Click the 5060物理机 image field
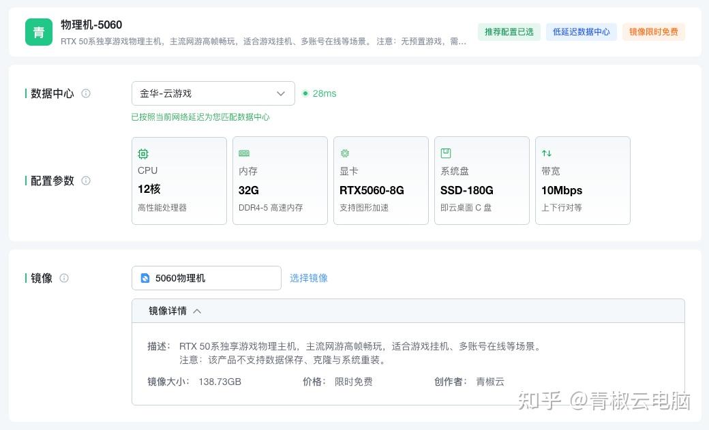 pyautogui.click(x=206, y=278)
